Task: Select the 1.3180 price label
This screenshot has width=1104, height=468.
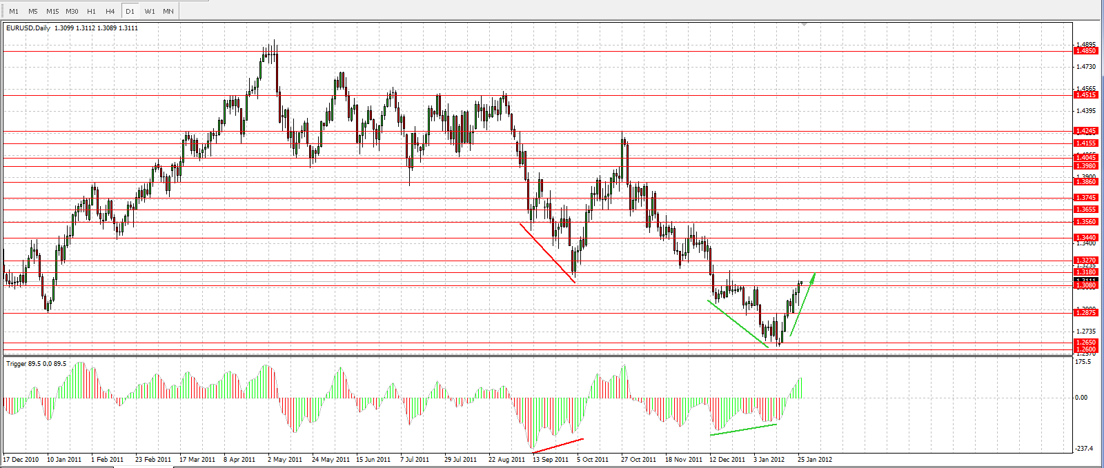Action: (1086, 272)
